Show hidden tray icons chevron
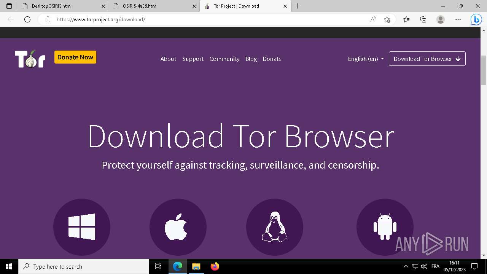Viewport: 487px width, 274px height. (406, 266)
